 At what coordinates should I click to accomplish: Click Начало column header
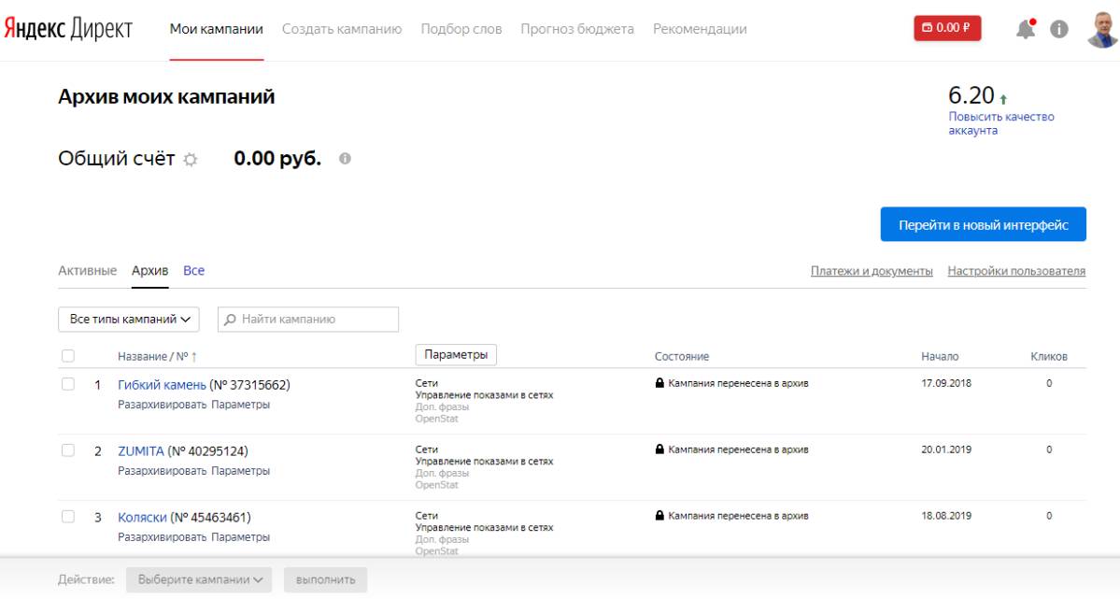(x=940, y=356)
